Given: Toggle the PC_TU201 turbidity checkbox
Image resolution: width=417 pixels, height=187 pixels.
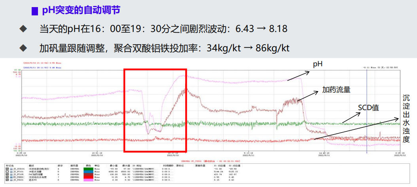Looking at the screenshot, I should click(8, 177).
